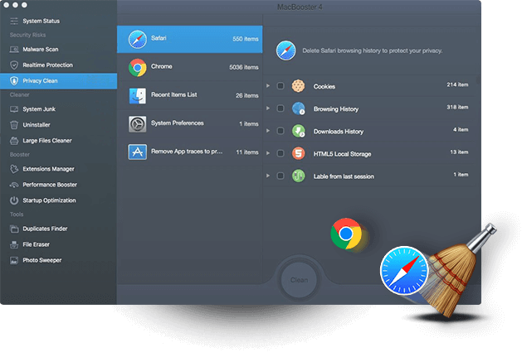522x357 pixels.
Task: Click the Cookies cookie icon
Action: [298, 86]
